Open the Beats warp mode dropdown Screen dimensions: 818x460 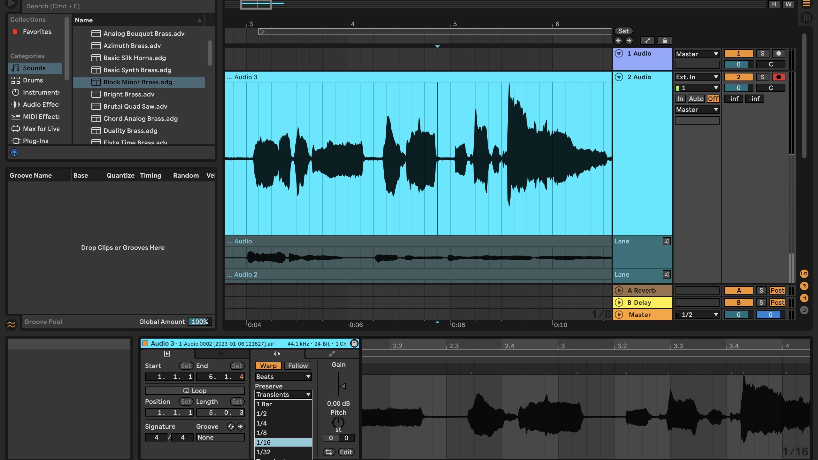283,377
